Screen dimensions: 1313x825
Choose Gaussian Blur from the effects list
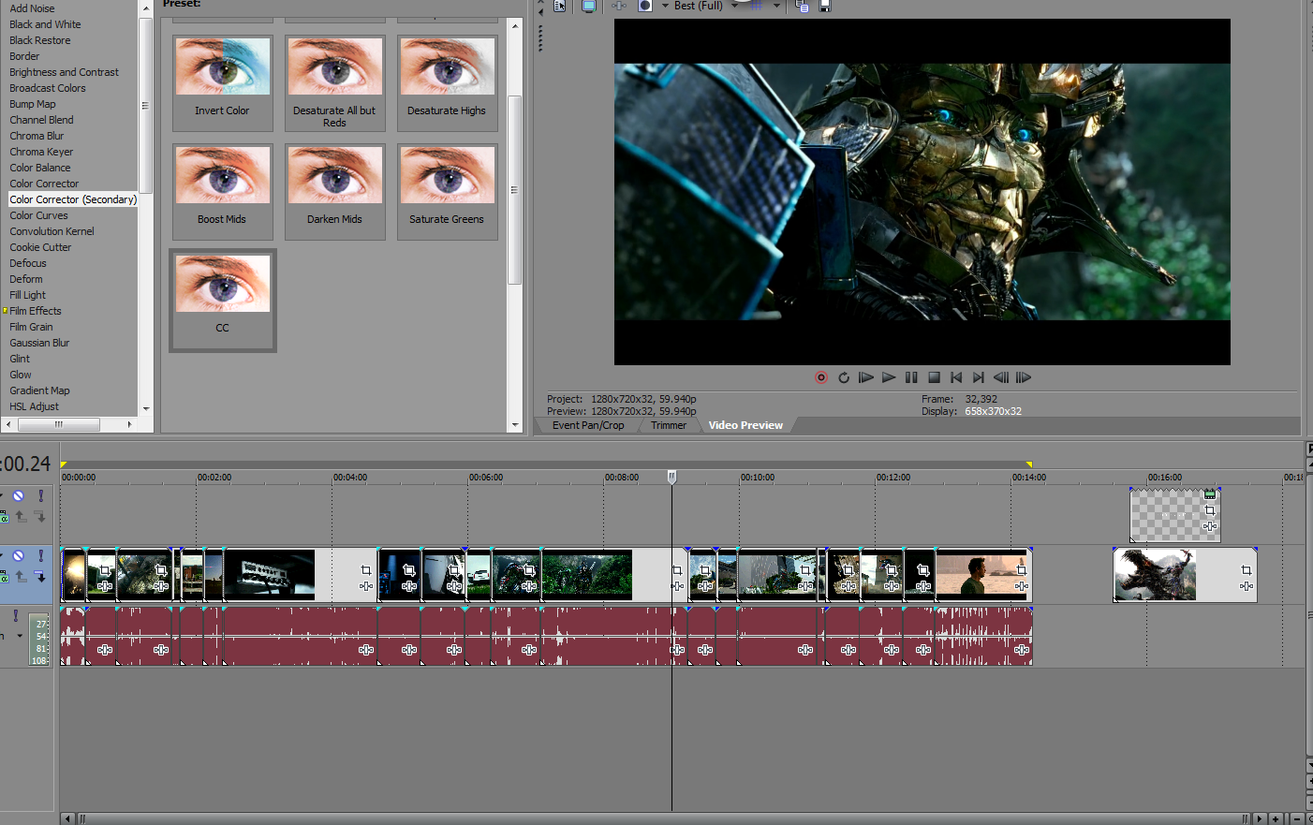39,343
